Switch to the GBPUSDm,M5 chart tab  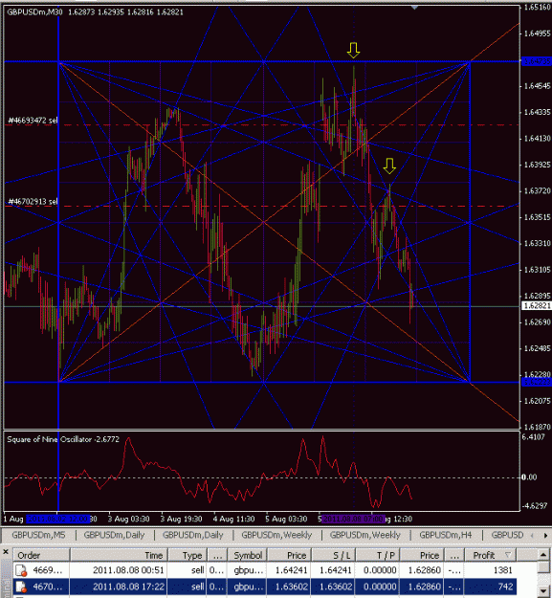pos(38,535)
